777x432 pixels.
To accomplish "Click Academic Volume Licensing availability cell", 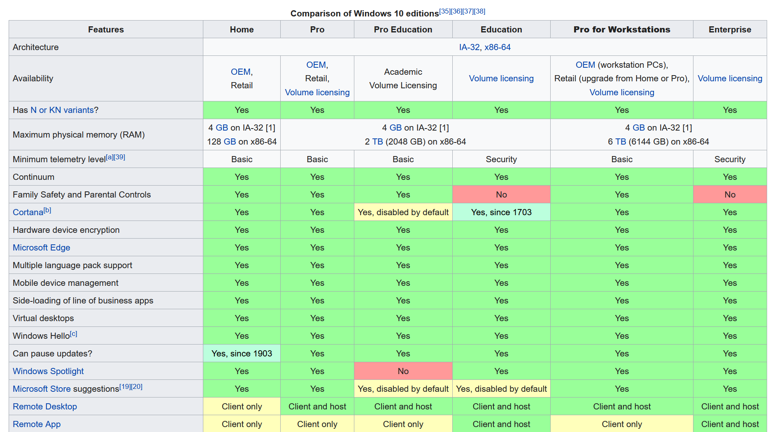I will tap(403, 78).
